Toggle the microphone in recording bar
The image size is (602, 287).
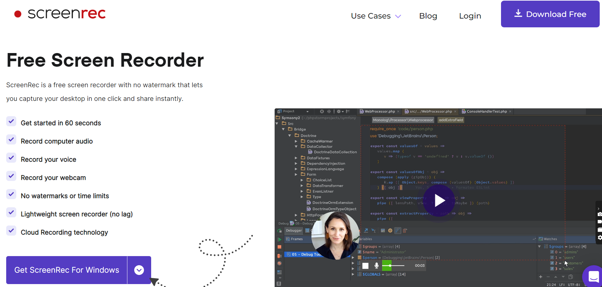point(377,266)
